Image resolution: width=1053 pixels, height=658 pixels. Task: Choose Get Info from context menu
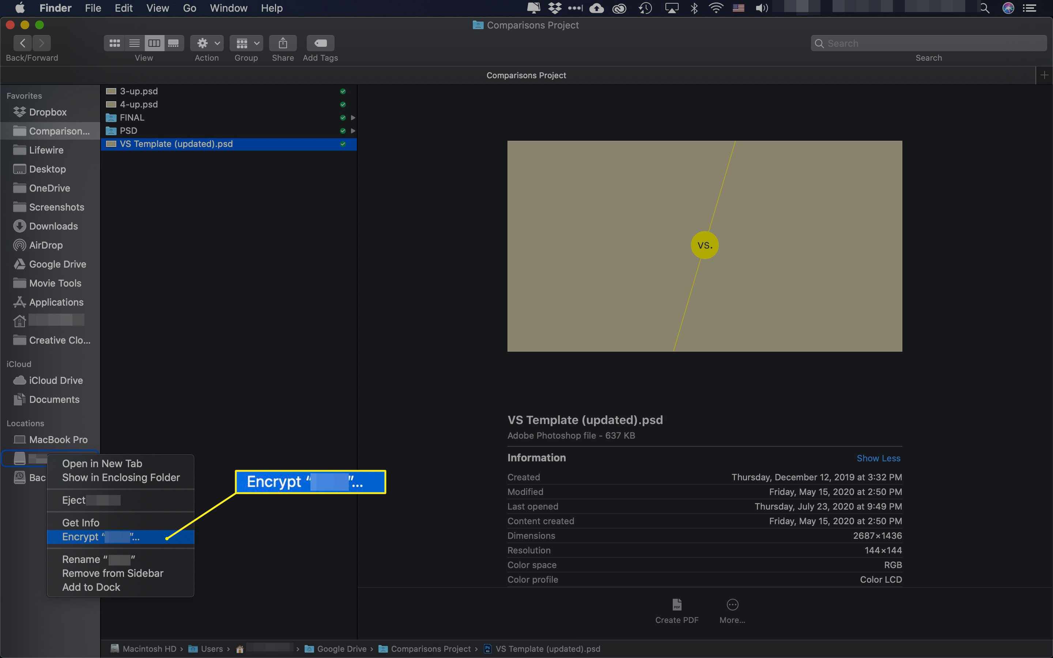(120, 523)
